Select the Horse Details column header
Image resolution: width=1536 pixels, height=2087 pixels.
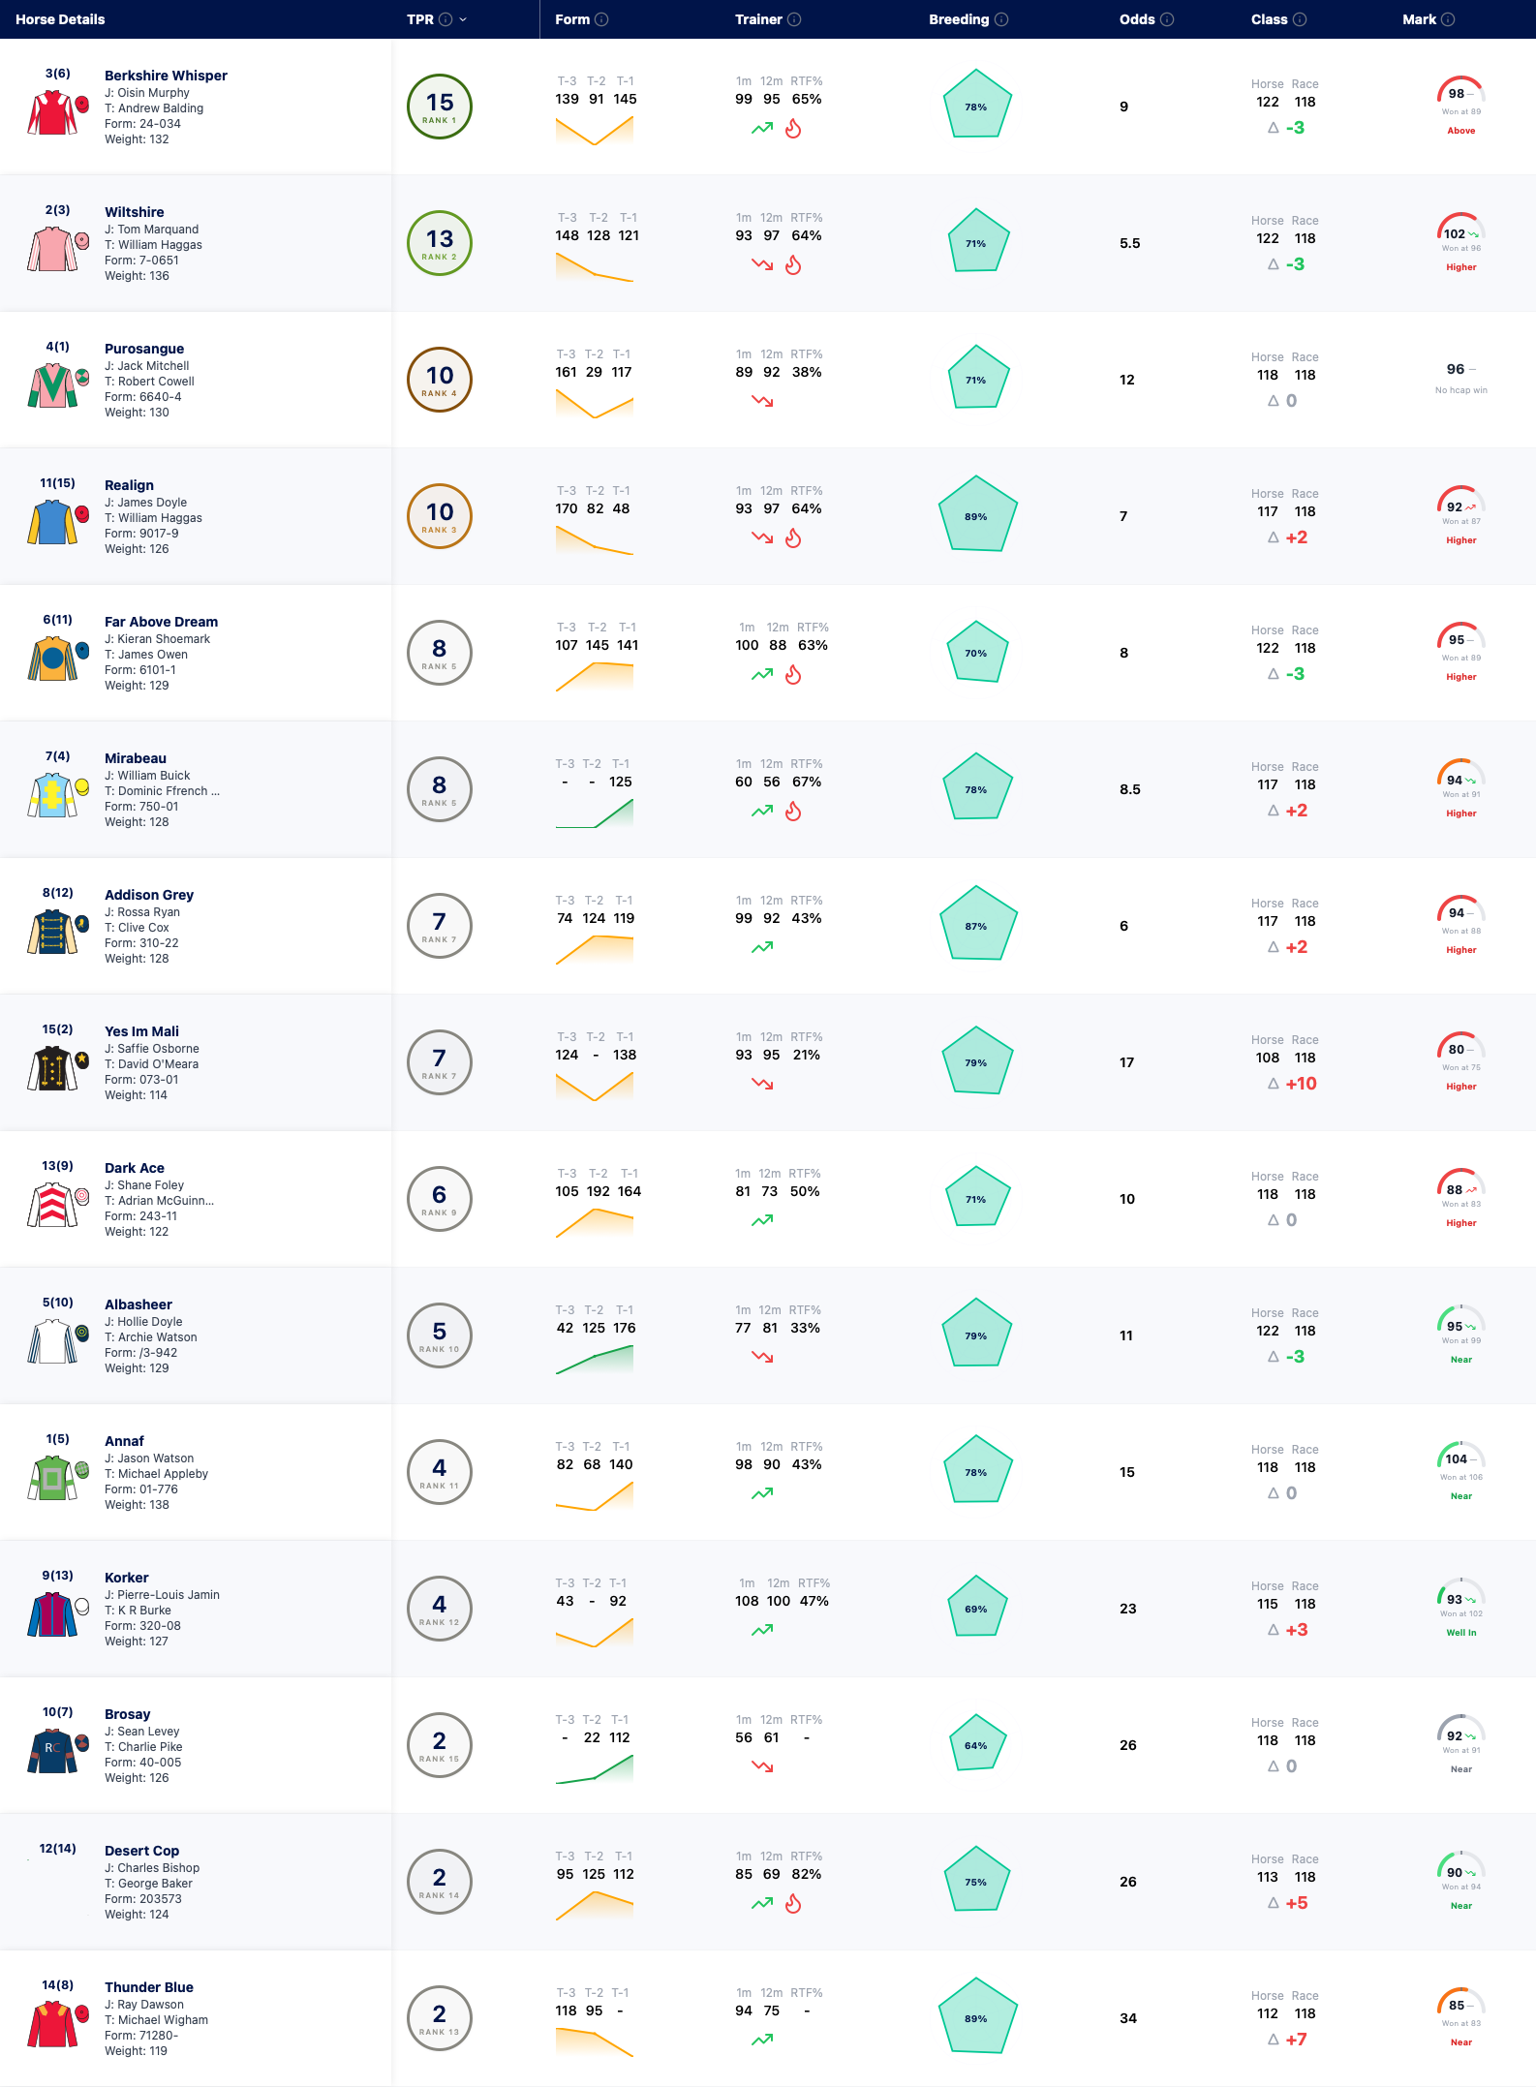(60, 19)
